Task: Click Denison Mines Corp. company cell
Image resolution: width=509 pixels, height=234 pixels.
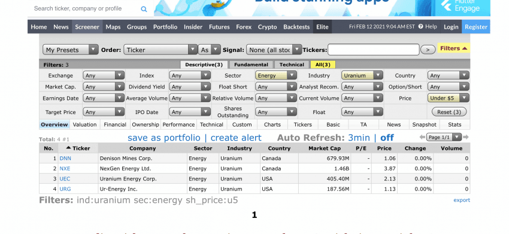Action: coord(143,159)
